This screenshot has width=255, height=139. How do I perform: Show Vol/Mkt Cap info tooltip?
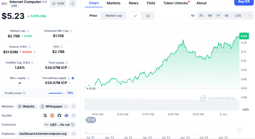coord(32,63)
